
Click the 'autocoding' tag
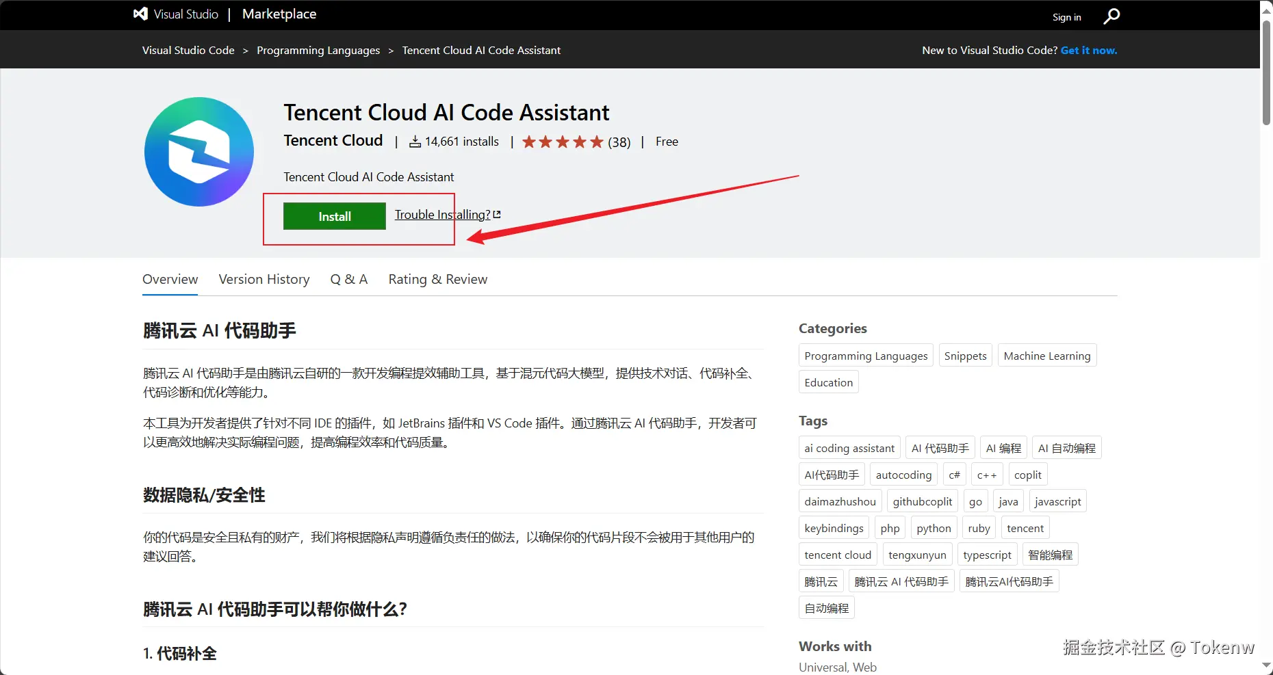point(903,475)
